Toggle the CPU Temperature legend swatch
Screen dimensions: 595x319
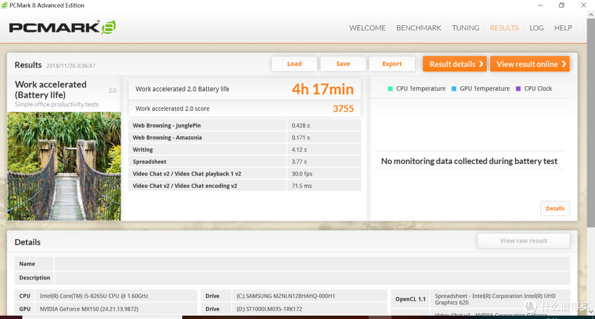click(390, 89)
